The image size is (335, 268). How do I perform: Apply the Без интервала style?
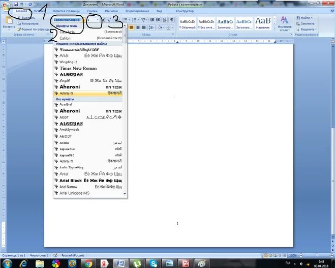[206, 23]
